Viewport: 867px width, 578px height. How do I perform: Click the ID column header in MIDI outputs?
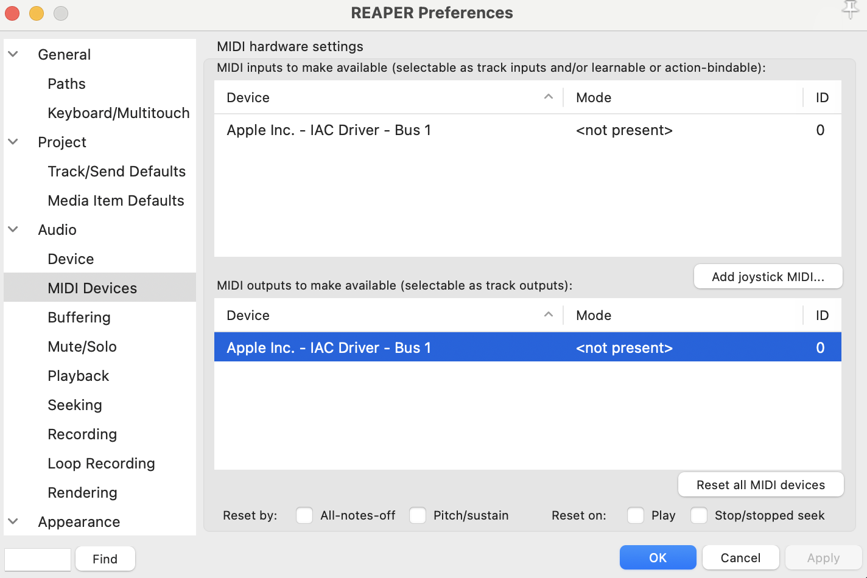coord(822,315)
